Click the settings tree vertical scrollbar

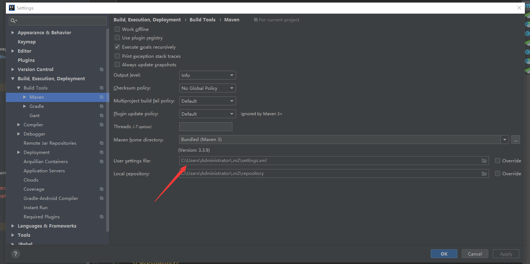[x=108, y=130]
